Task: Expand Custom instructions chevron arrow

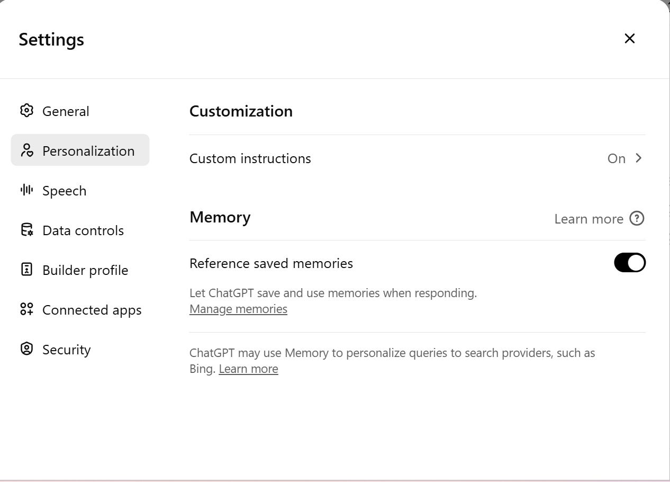Action: click(x=639, y=158)
